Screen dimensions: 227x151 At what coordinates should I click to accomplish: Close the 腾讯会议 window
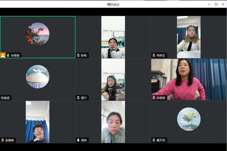(223, 4)
